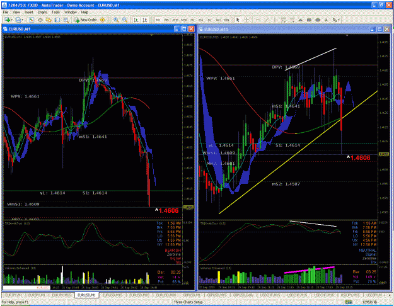
Task: Switch to the GBPUSD,M15 chart tab
Action: pos(217,295)
